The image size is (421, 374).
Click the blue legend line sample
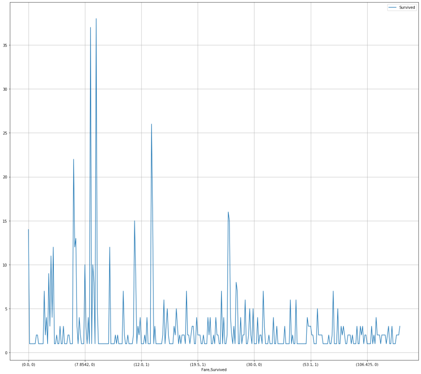tap(393, 7)
